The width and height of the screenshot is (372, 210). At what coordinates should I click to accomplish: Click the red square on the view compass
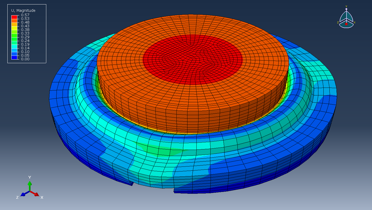pyautogui.click(x=346, y=24)
